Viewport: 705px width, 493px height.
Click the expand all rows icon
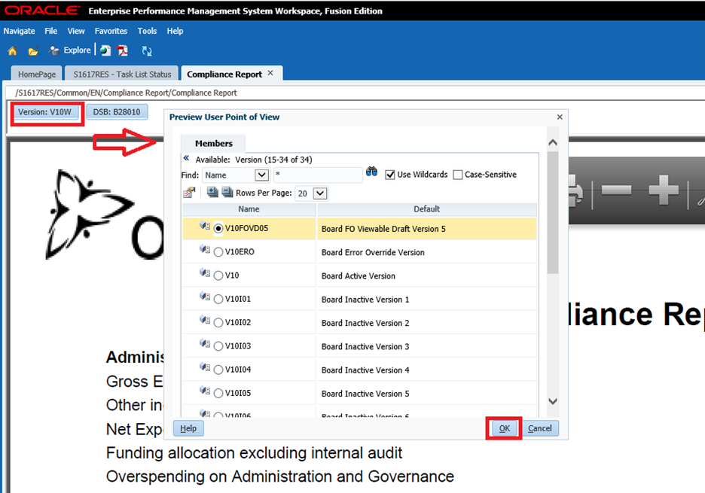coord(212,193)
